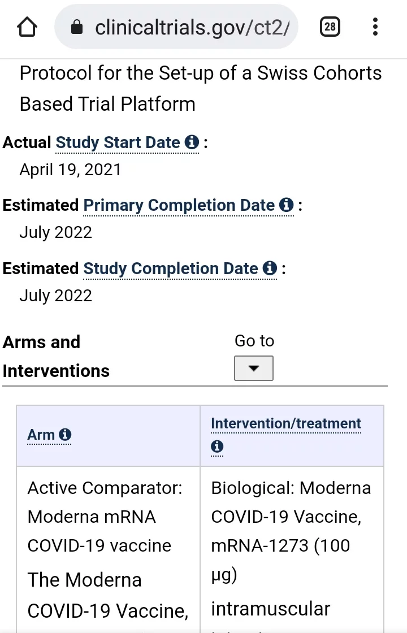
Task: Click the clinicaltrials.gov address bar
Action: click(192, 27)
